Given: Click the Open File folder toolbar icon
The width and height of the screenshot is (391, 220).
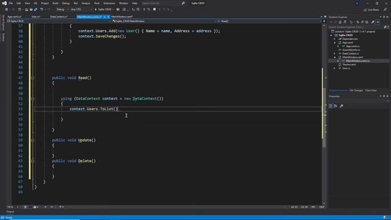Looking at the screenshot, I should click(x=26, y=10).
